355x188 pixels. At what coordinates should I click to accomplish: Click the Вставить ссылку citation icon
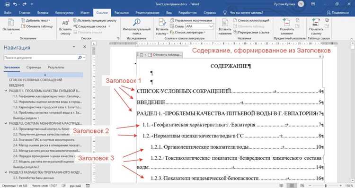pos(162,23)
